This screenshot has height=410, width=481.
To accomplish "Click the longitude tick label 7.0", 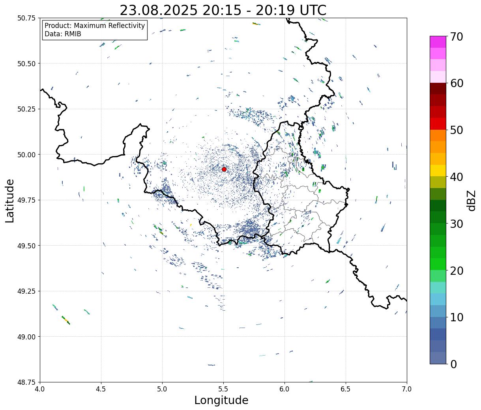I will point(407,389).
